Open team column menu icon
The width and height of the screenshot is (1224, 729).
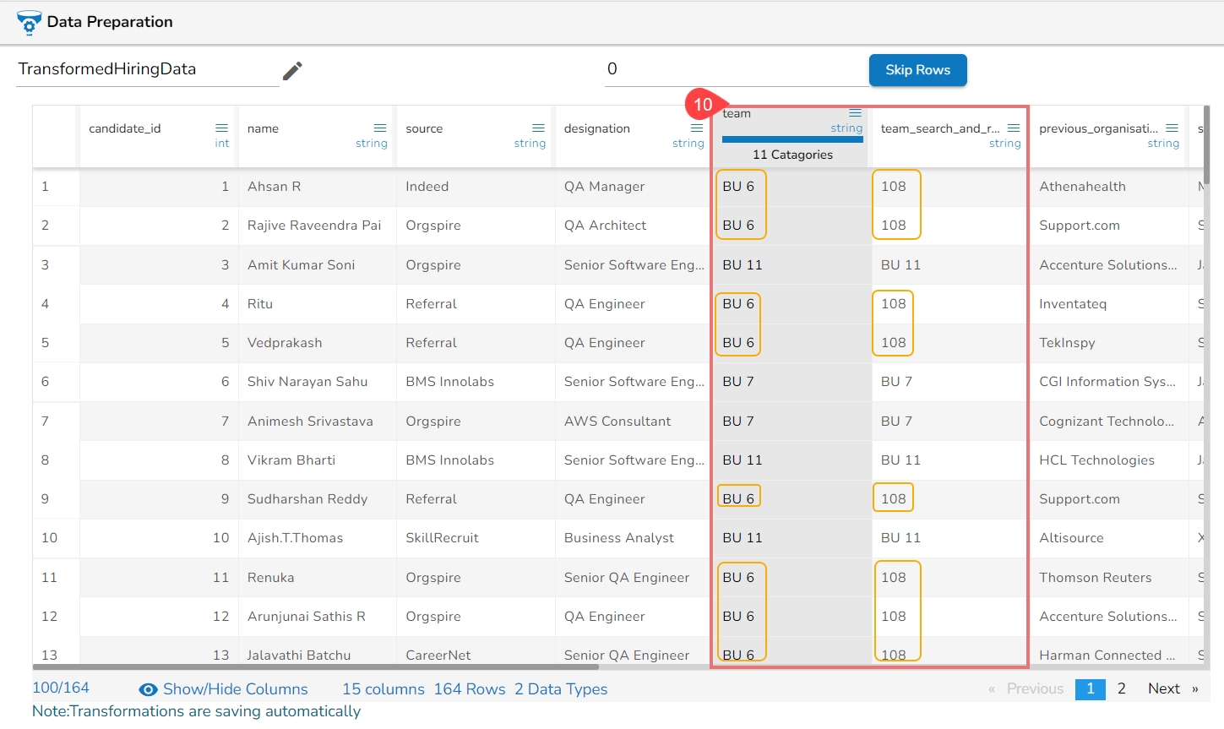coord(855,113)
